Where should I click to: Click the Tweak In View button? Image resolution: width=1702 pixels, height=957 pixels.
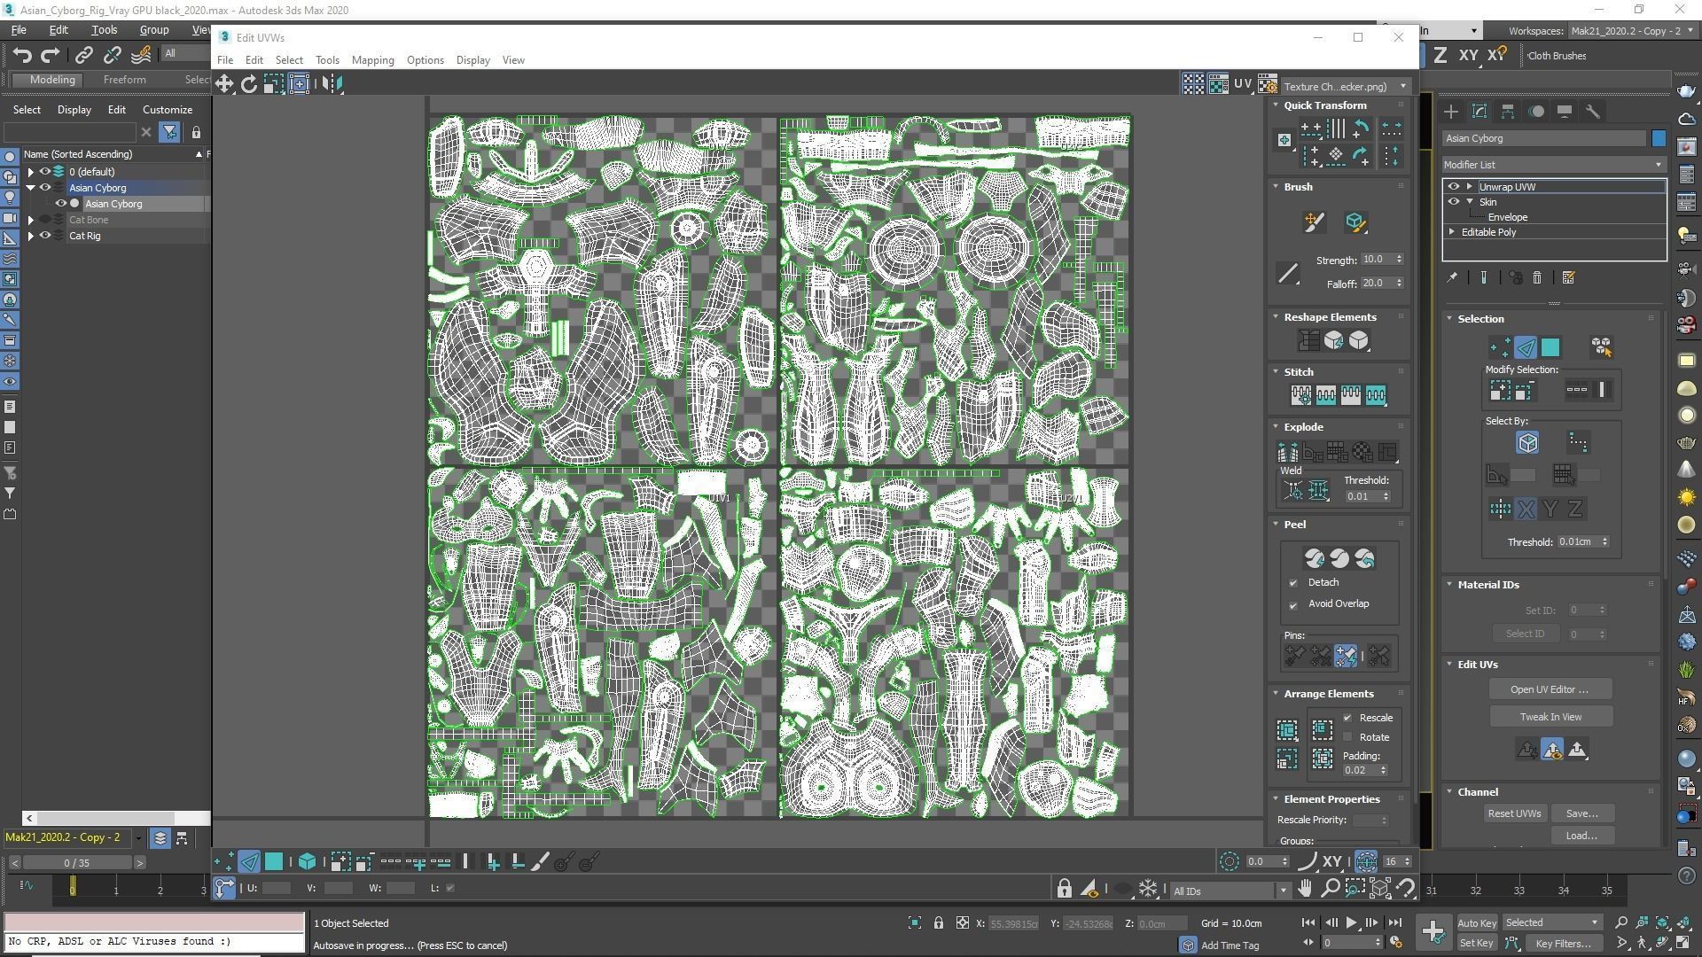point(1550,717)
